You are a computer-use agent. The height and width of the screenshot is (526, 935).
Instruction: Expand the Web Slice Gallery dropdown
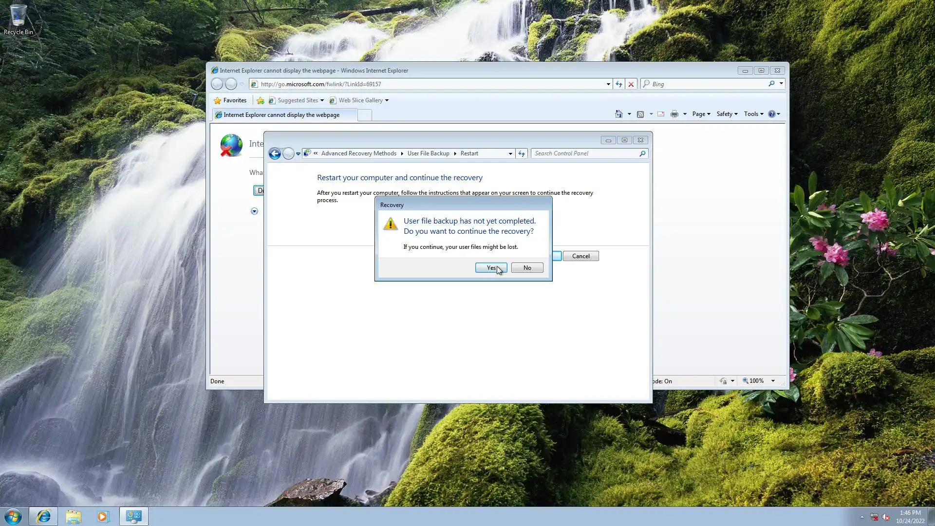click(387, 100)
